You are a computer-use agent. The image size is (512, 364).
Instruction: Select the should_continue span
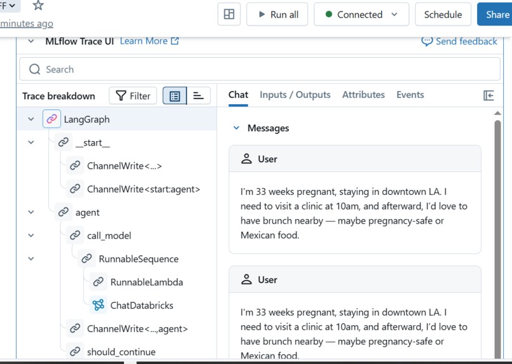121,351
